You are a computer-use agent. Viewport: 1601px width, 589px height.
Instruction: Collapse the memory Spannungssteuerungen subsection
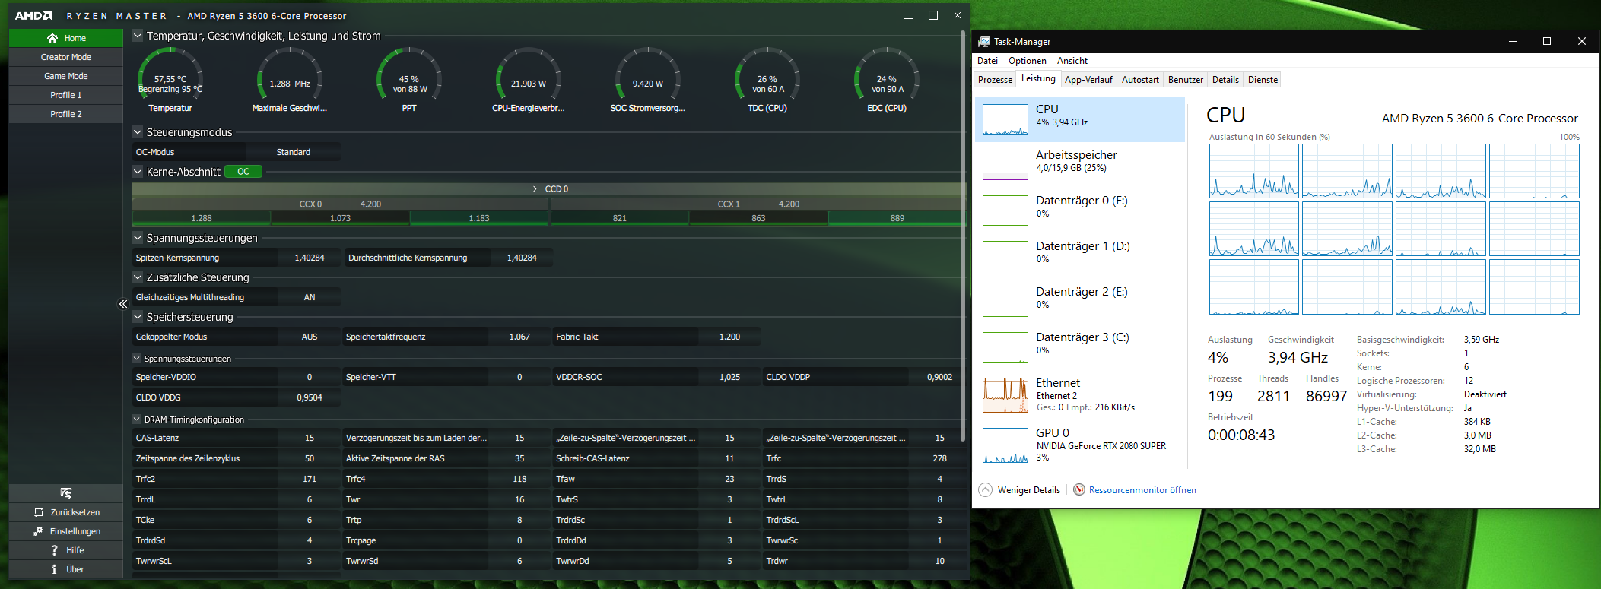click(137, 359)
